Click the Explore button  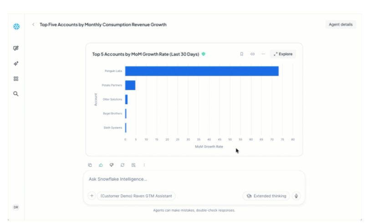[x=283, y=54]
